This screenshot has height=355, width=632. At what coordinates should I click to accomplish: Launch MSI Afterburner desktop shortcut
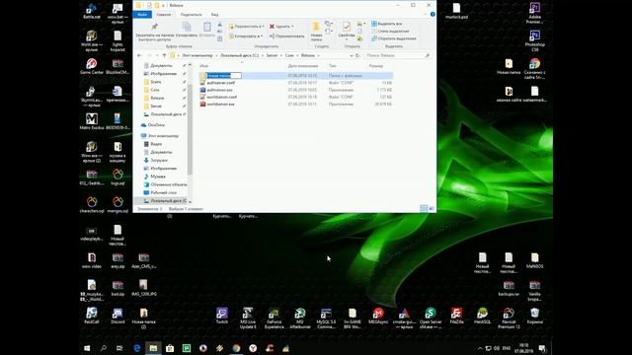click(300, 318)
